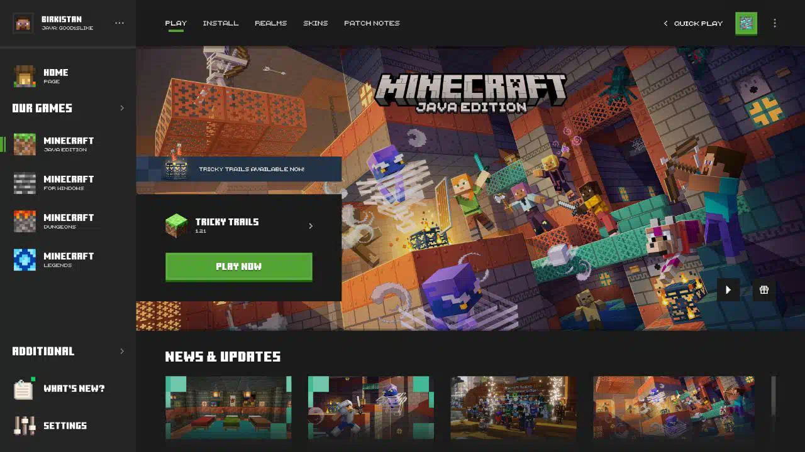Expand the Additional section
The width and height of the screenshot is (805, 452).
pos(122,351)
